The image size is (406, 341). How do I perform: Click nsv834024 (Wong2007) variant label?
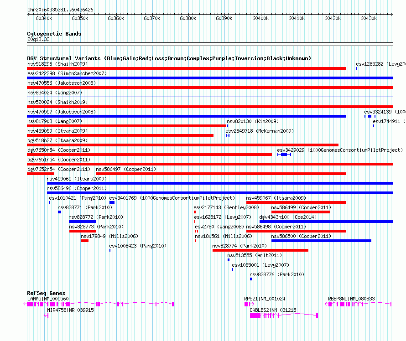coord(55,93)
